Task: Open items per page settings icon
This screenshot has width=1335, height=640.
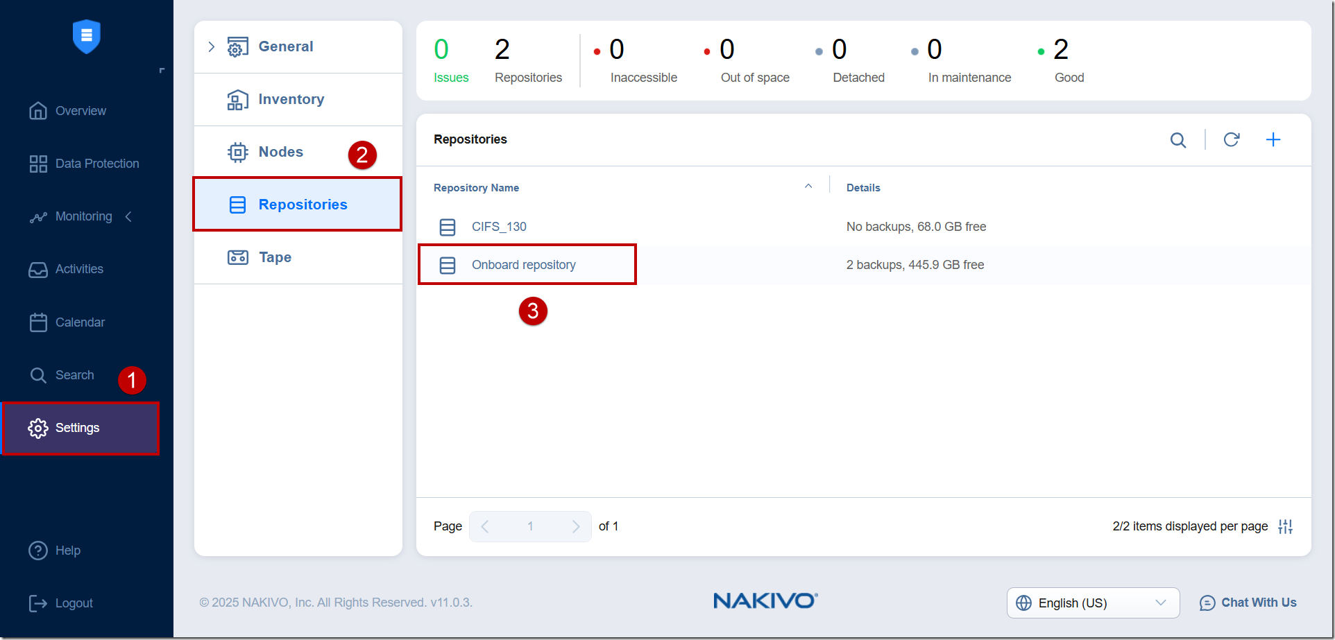Action: (x=1285, y=526)
